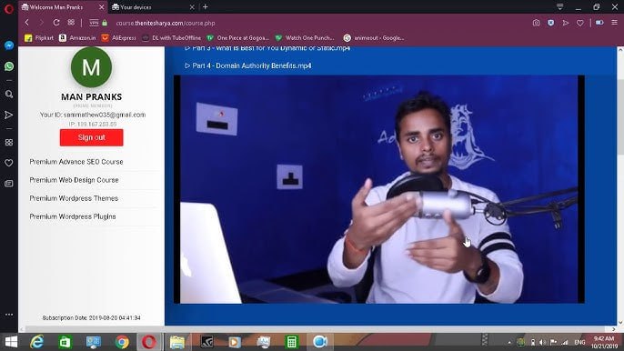Open the sidebar bookmarks heart icon
This screenshot has height=351, width=624.
(9, 163)
